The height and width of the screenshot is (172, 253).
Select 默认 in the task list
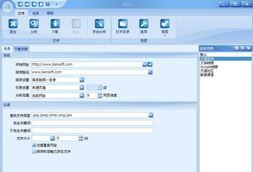pos(226,55)
